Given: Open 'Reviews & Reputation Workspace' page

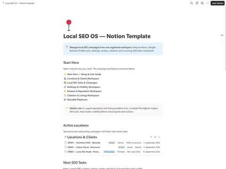Looking at the screenshot, I should coord(84,91).
